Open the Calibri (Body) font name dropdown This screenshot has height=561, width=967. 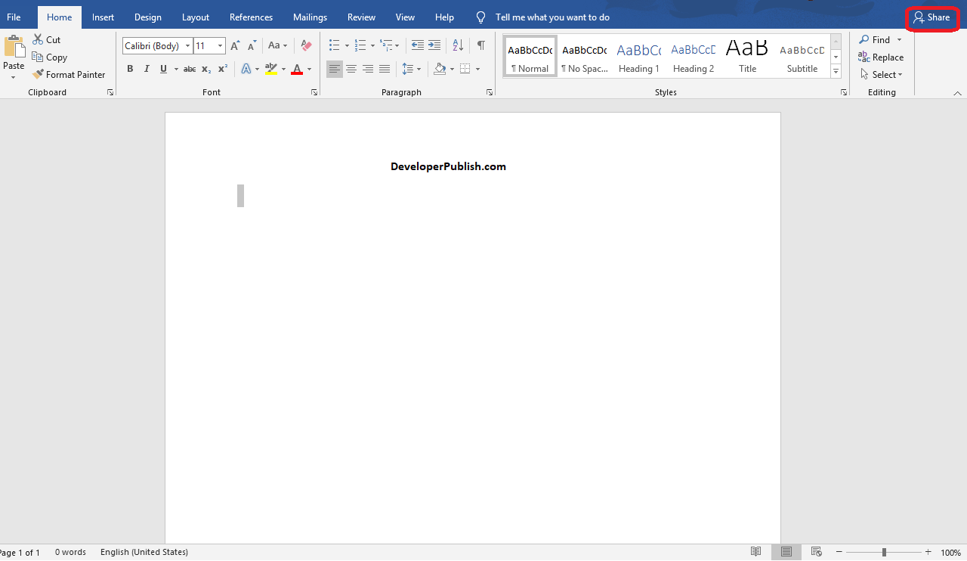(x=187, y=46)
